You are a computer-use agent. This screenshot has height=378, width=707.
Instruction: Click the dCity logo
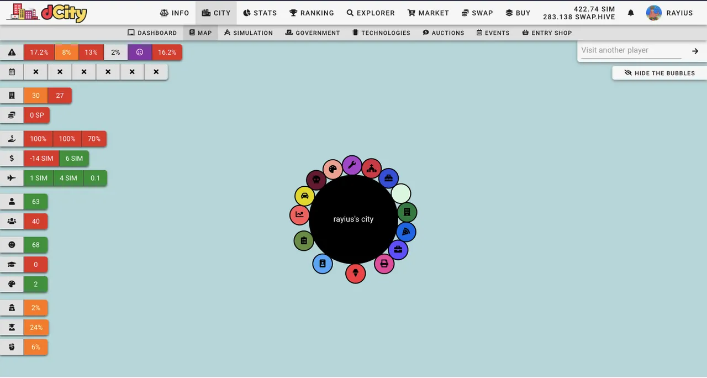46,12
